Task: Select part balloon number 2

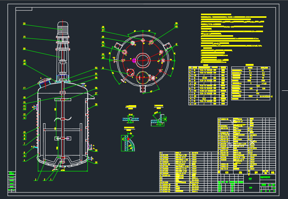Action: (44, 180)
